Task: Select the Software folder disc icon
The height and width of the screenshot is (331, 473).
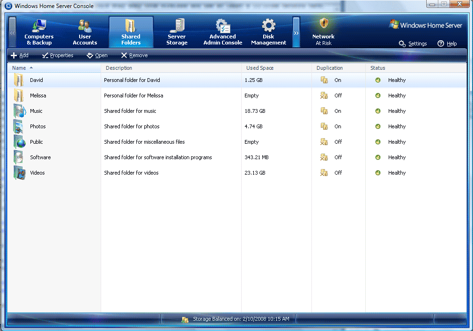Action: point(19,157)
